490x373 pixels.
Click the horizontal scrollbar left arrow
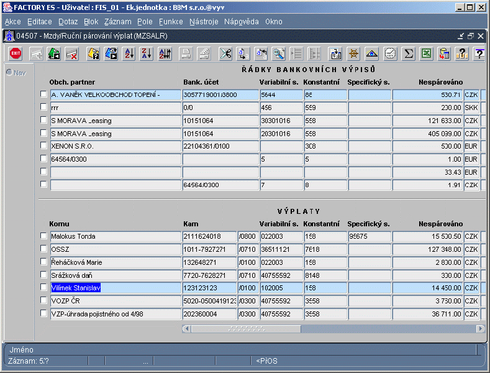187,328
